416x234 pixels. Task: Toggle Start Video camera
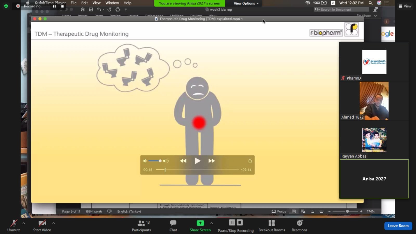coord(42,226)
